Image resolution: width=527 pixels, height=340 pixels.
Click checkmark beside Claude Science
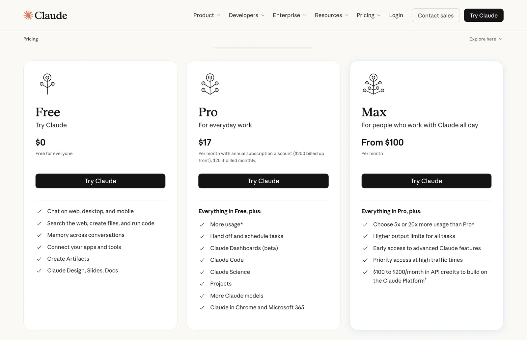point(202,272)
